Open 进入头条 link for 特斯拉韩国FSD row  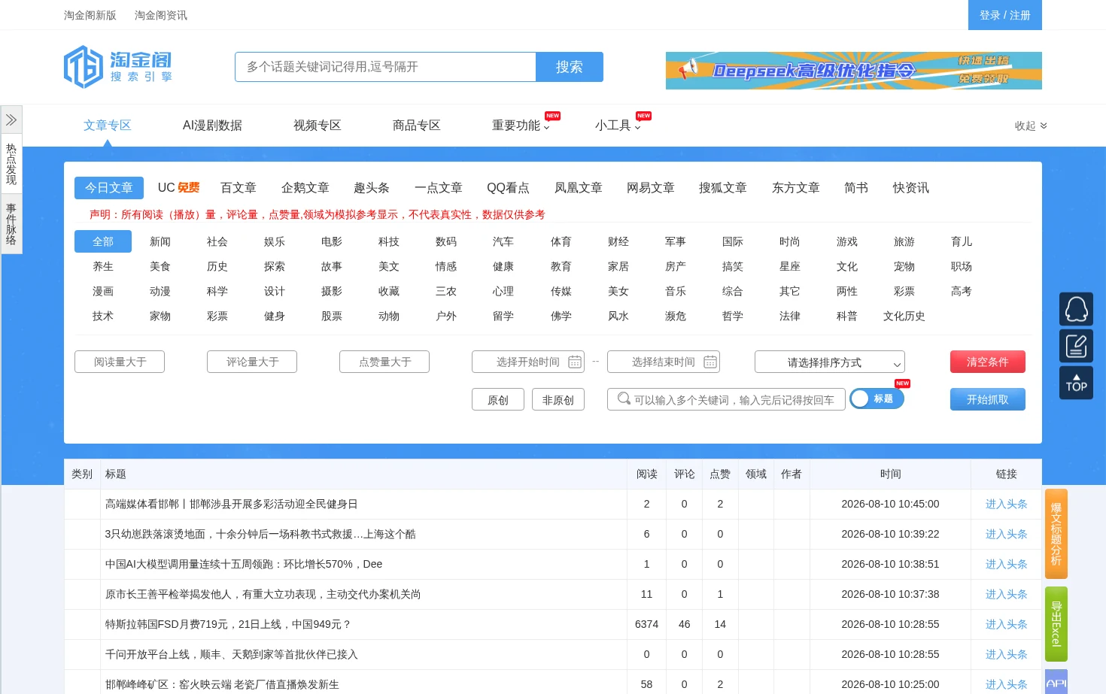click(x=1007, y=624)
